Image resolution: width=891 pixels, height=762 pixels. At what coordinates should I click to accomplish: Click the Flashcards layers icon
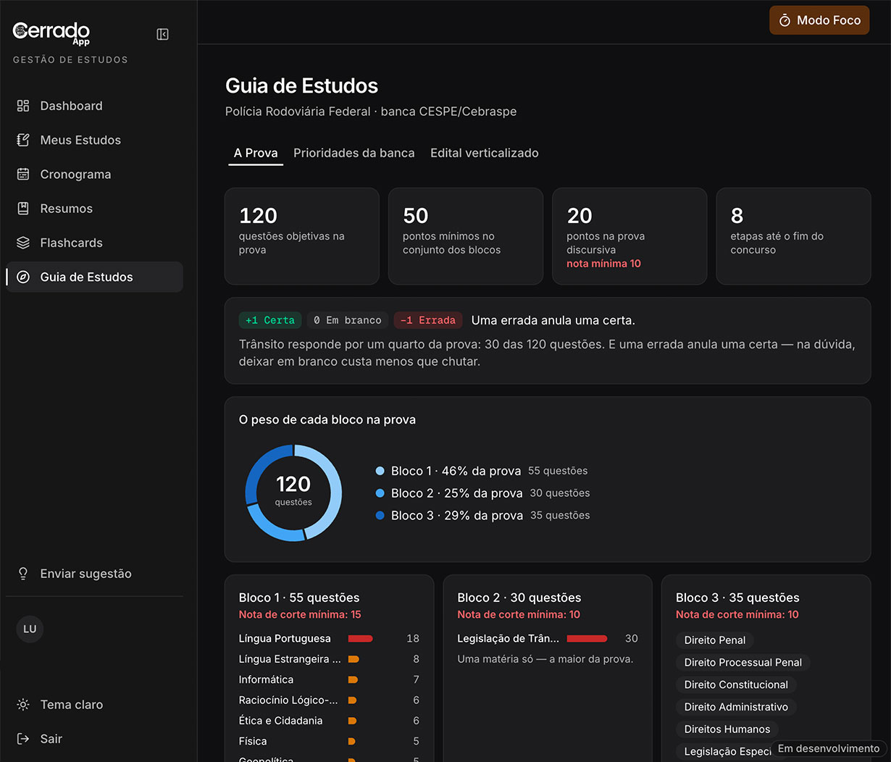click(x=23, y=243)
